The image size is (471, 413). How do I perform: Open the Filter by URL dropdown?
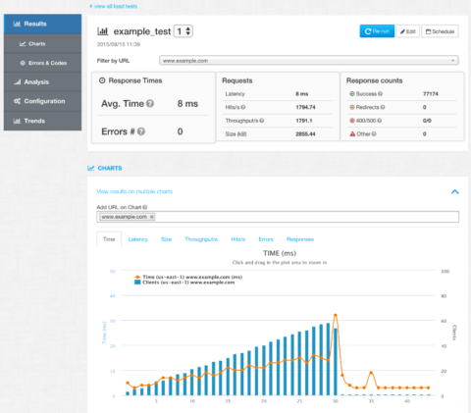[x=309, y=61]
